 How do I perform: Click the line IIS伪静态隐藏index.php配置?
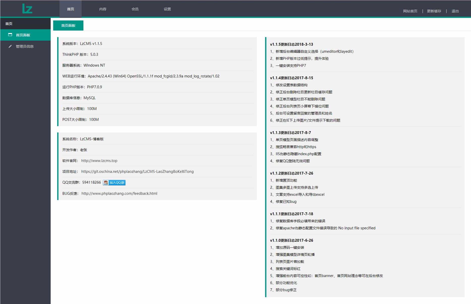coord(296,154)
